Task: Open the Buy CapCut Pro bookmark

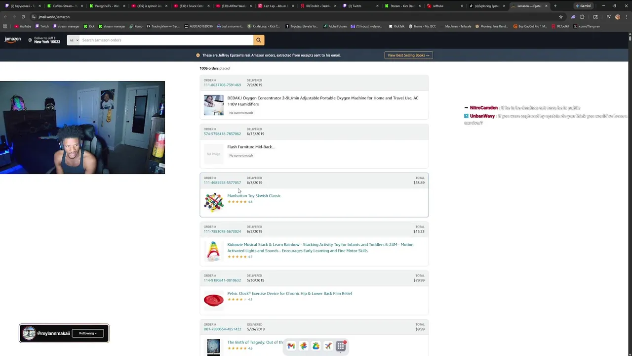Action: (x=530, y=26)
